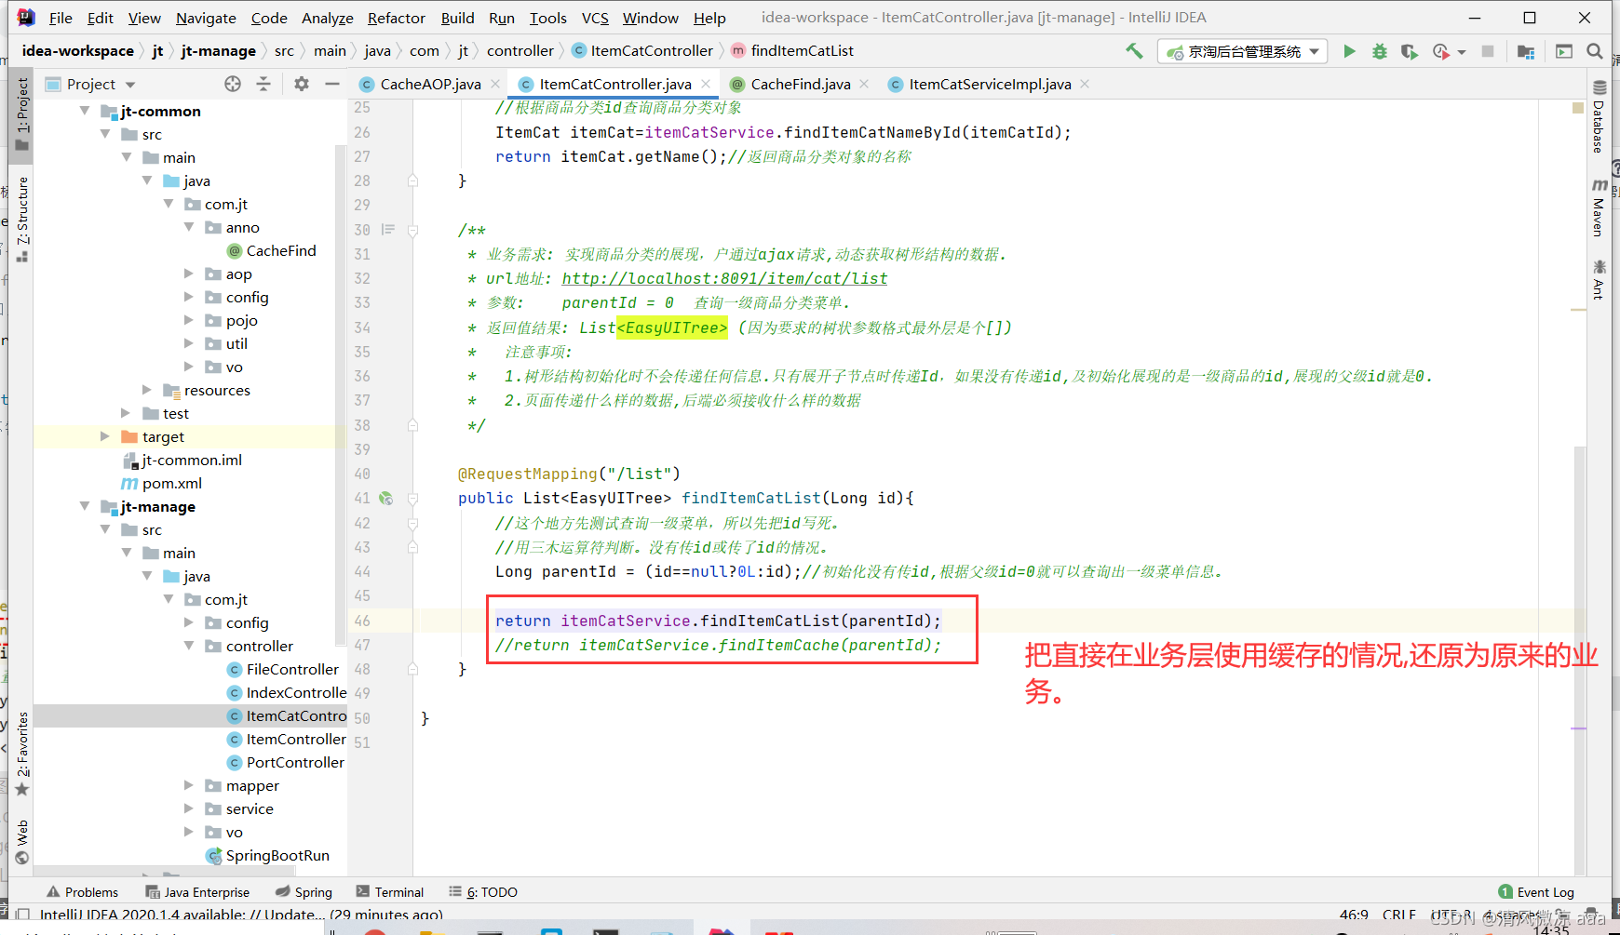Select SpringBootRun class in tree

(267, 855)
